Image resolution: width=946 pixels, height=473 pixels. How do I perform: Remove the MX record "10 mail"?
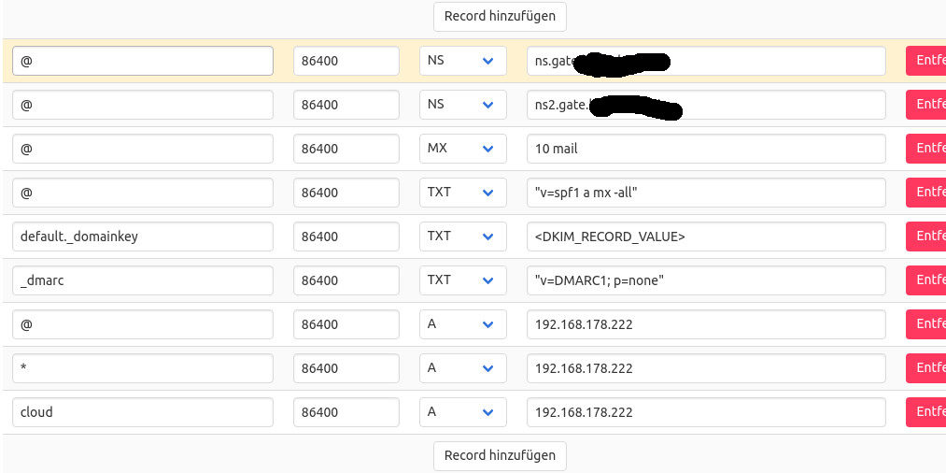(x=925, y=149)
